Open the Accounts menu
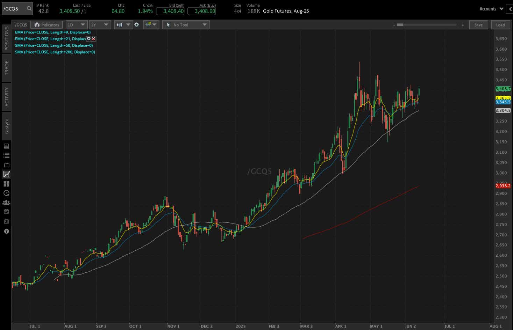The image size is (513, 330). [491, 9]
